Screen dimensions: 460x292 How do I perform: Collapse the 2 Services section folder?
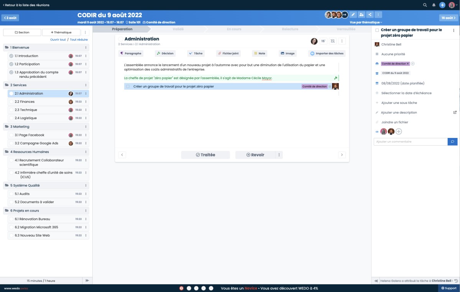coord(7,85)
